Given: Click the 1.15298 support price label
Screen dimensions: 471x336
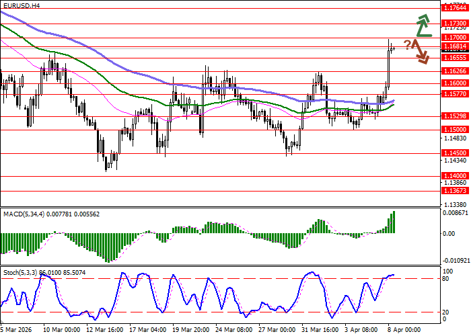Looking at the screenshot, I should [455, 116].
